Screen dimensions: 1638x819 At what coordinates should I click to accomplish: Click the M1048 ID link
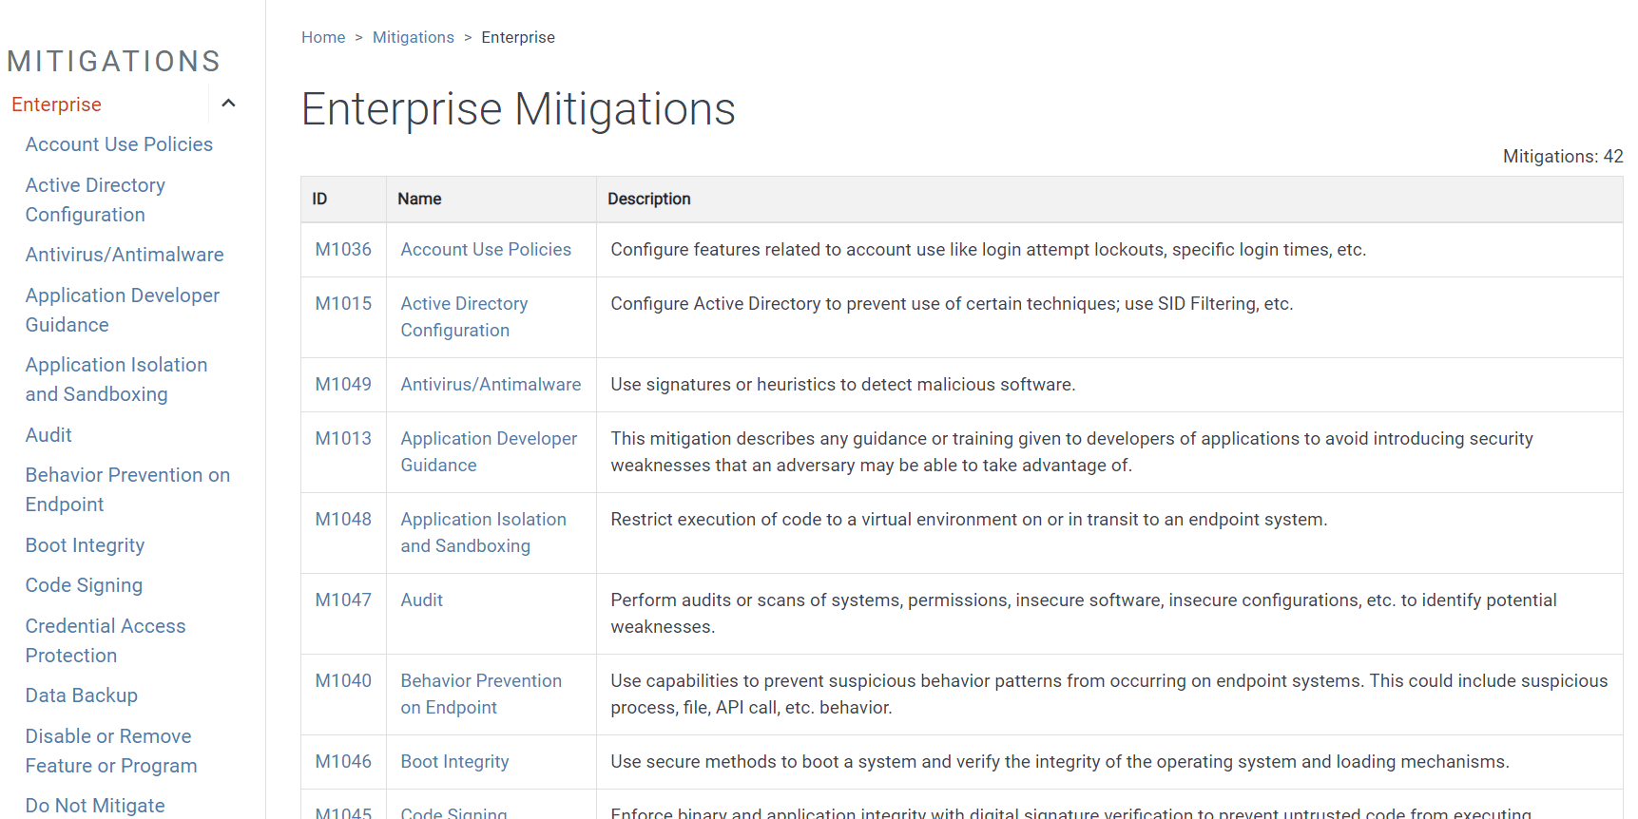click(x=343, y=519)
